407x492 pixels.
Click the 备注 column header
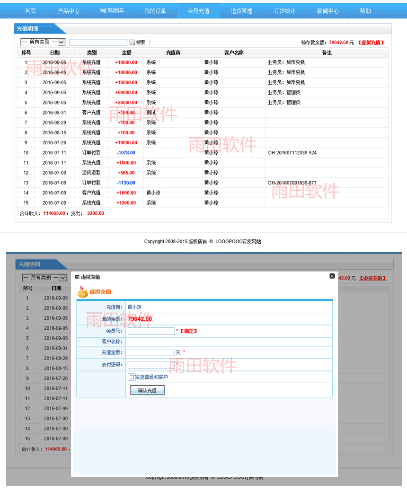pyautogui.click(x=327, y=53)
